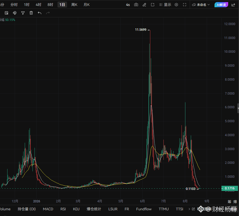Switch to 周K weekly candles
The image size is (239, 216).
(74, 5)
